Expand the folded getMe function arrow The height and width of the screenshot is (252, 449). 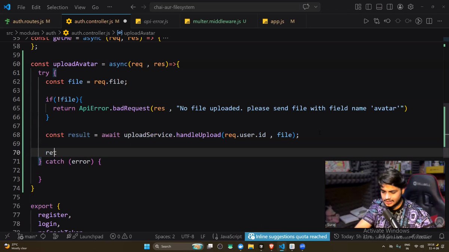click(26, 38)
